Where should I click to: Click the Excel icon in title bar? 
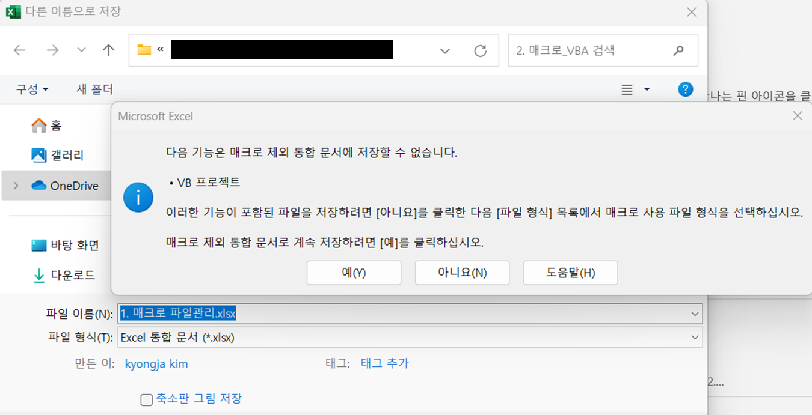tap(13, 11)
